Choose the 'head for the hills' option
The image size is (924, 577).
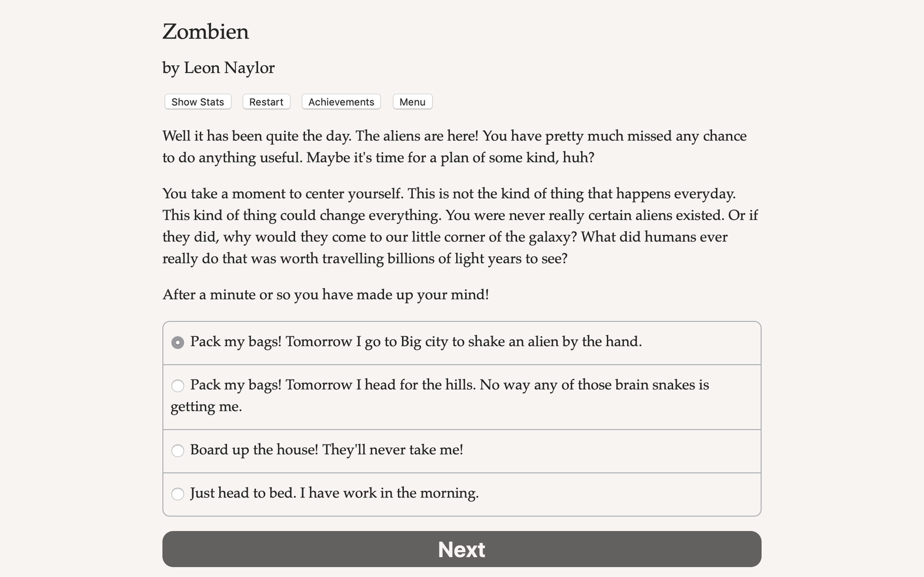pyautogui.click(x=440, y=385)
